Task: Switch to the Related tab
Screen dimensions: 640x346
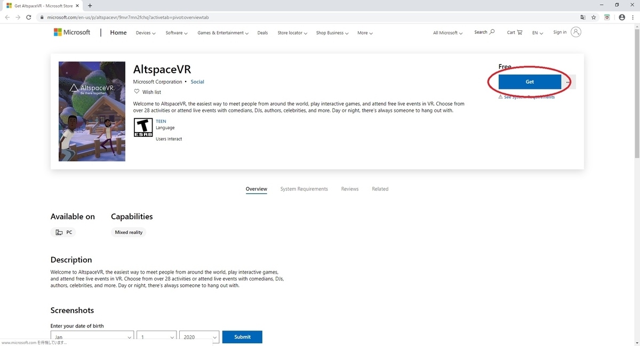Action: coord(380,189)
